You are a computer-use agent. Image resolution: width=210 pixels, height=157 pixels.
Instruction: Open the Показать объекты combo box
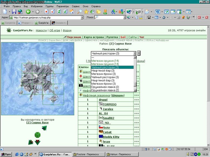[x=113, y=53]
